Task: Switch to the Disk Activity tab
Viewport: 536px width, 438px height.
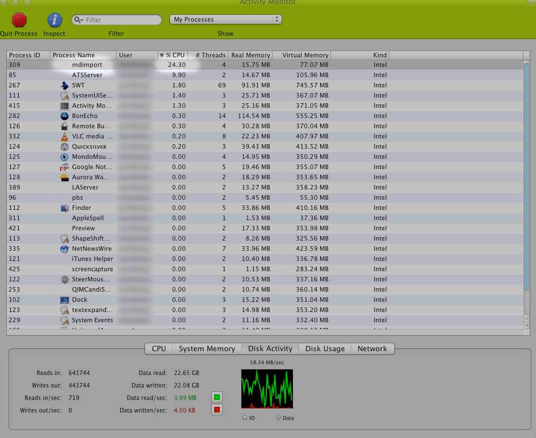Action: point(270,349)
